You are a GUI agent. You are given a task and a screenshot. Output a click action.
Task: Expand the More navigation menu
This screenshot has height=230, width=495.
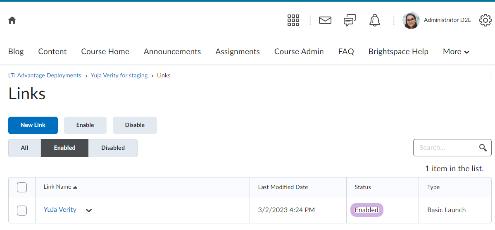point(456,52)
